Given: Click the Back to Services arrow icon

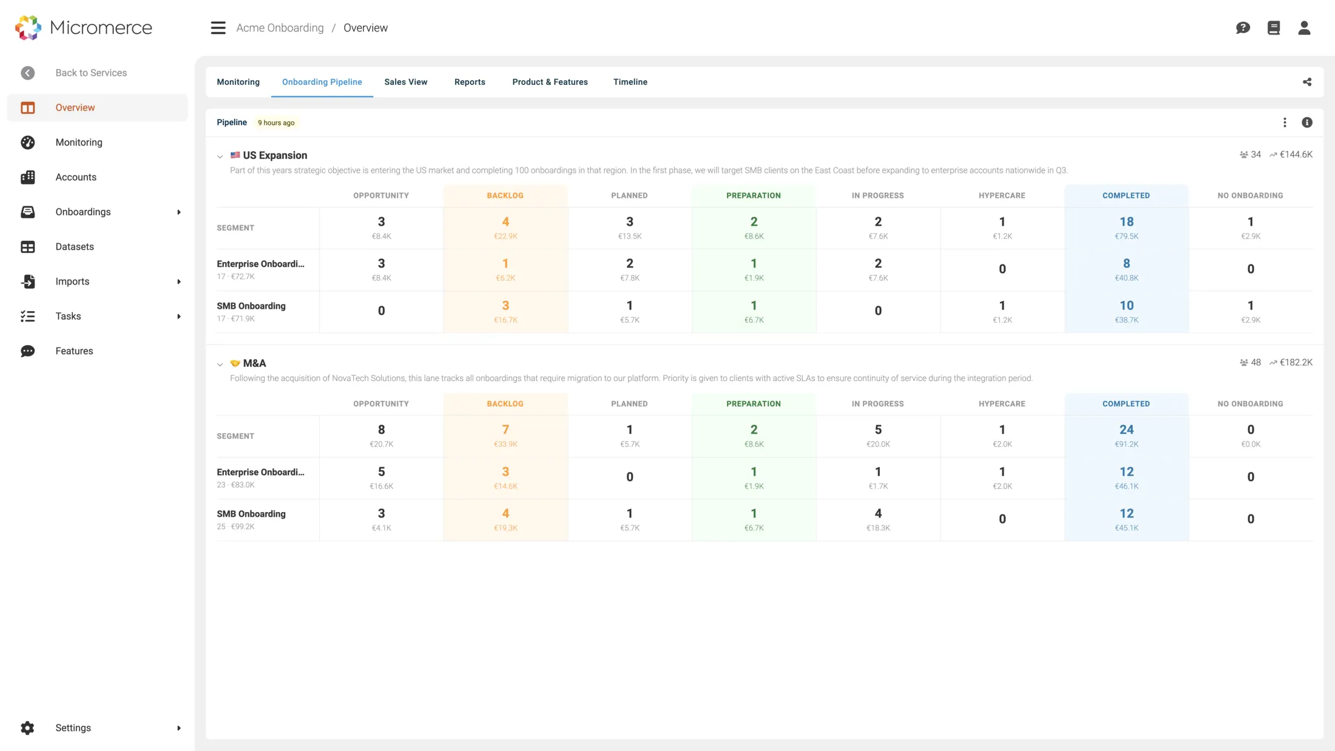Looking at the screenshot, I should pyautogui.click(x=28, y=73).
